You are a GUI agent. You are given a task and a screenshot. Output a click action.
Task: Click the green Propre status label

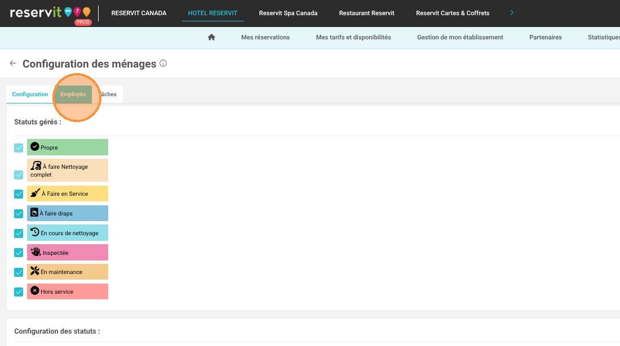click(68, 147)
